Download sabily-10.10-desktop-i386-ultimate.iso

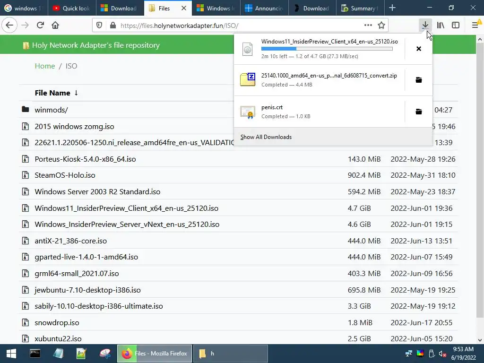[99, 306]
